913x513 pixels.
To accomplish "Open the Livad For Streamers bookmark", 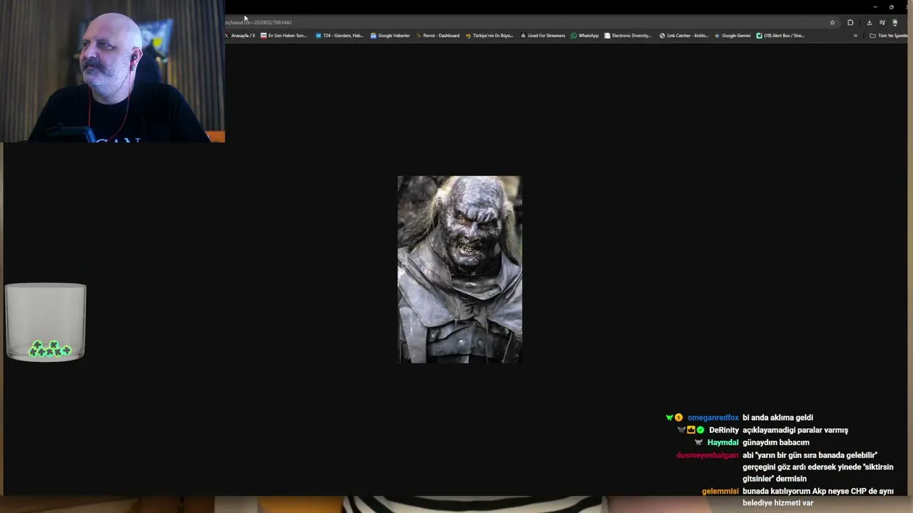I will [x=543, y=36].
